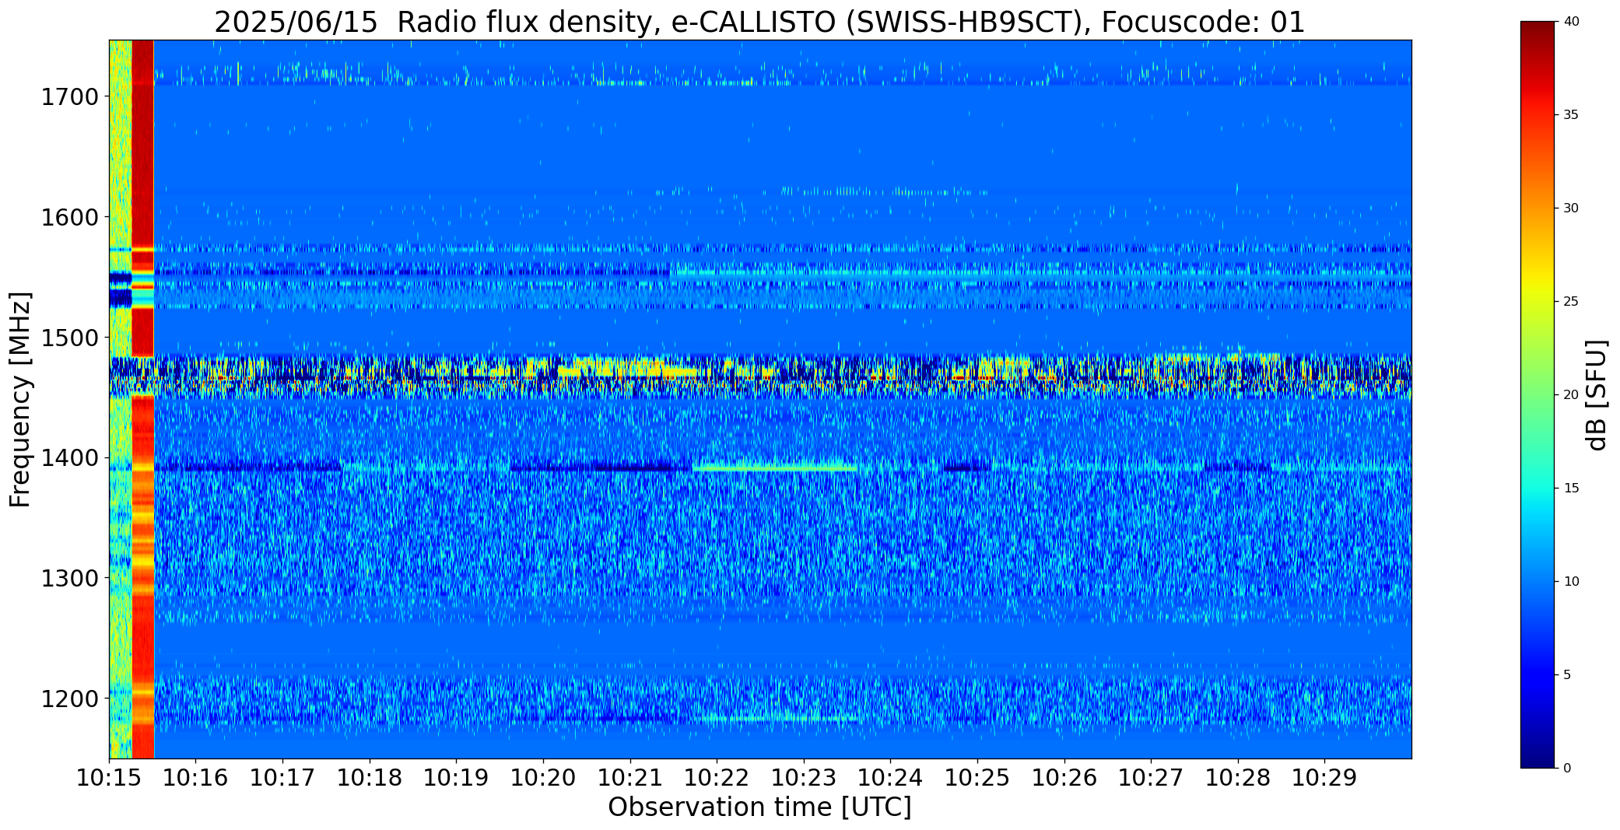
Task: Click the 10:17 time tick label
Action: 282,778
